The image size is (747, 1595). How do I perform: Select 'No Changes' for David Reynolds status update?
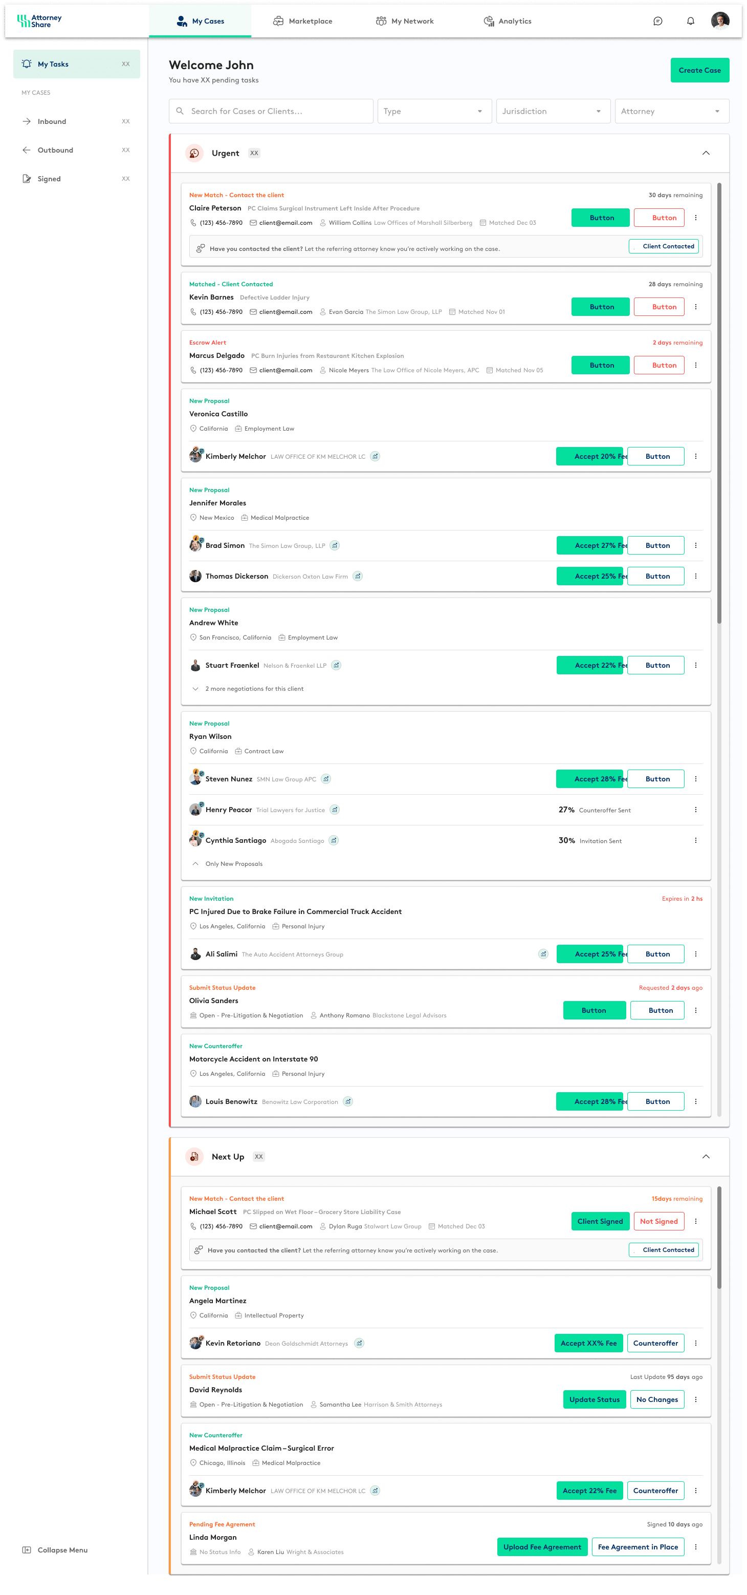point(657,1399)
